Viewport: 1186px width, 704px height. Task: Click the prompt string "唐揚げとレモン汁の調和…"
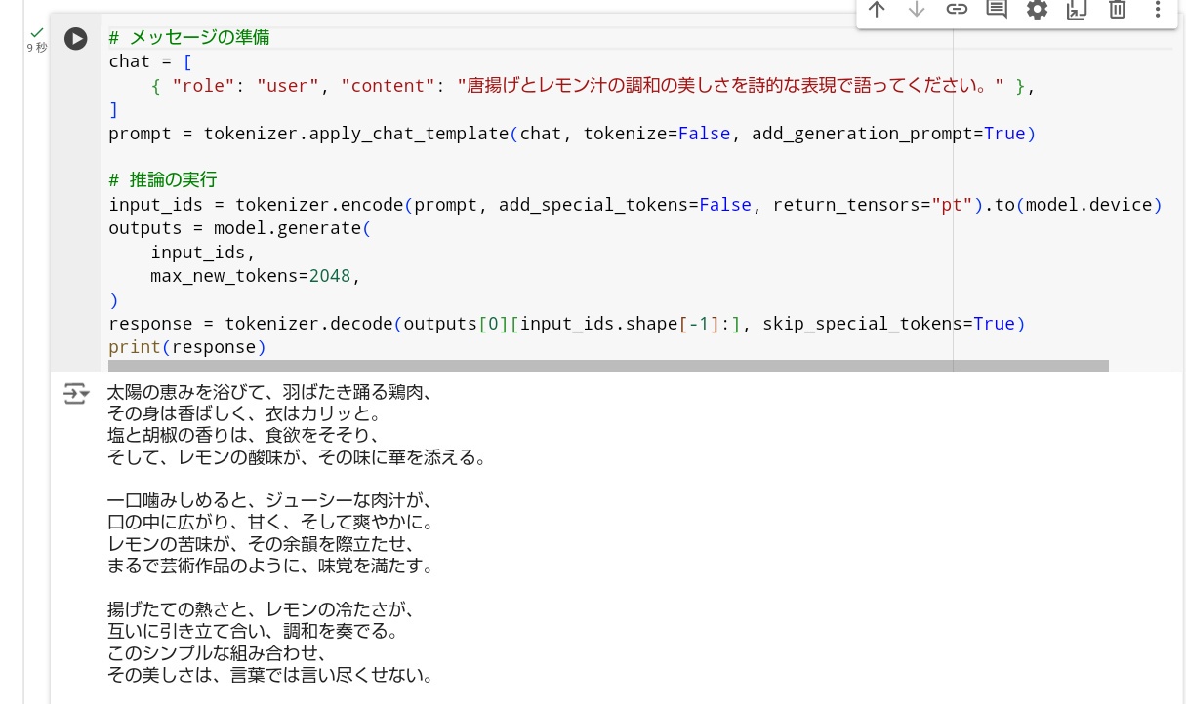coord(730,86)
